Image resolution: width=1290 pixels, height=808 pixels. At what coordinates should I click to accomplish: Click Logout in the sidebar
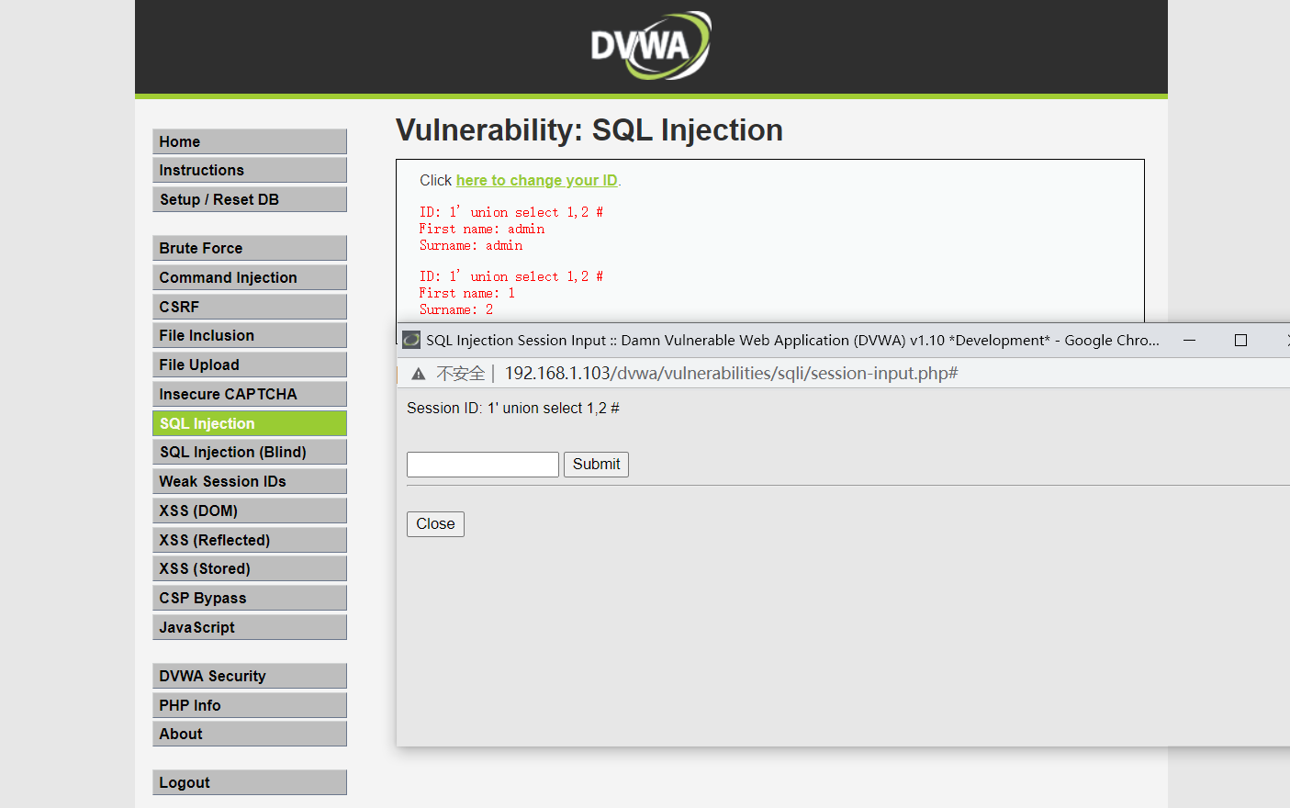[x=249, y=782]
